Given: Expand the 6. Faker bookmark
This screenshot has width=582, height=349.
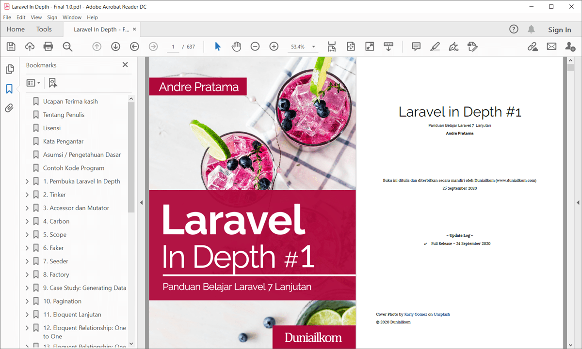Looking at the screenshot, I should pos(27,248).
